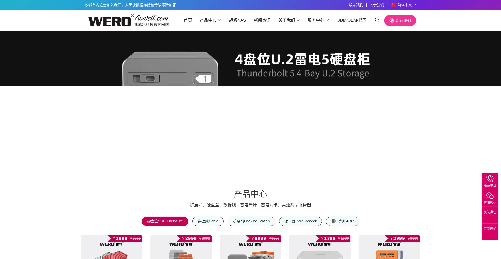This screenshot has height=259, width=501.
Task: Open the ¥2999 grey and orange enclosure product
Action: pos(181,247)
